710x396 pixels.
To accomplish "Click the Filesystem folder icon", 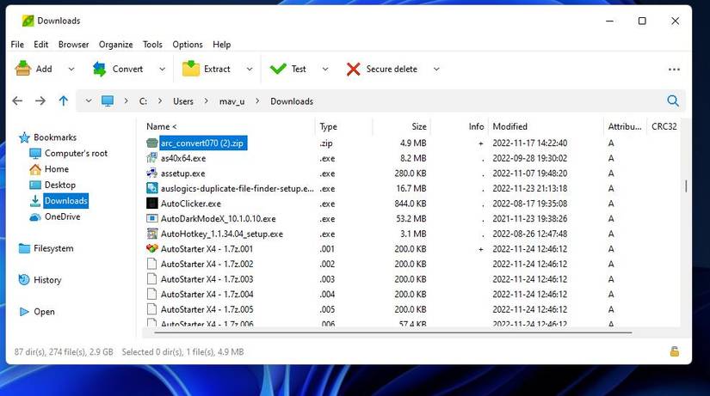I will click(24, 248).
